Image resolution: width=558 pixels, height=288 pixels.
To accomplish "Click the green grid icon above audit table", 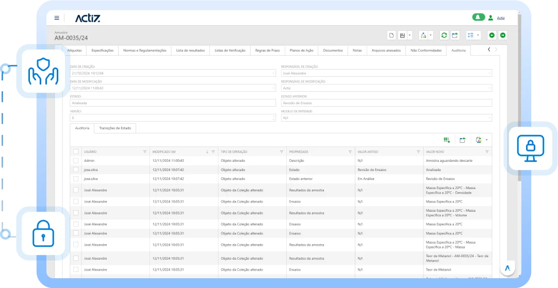I will 447,140.
